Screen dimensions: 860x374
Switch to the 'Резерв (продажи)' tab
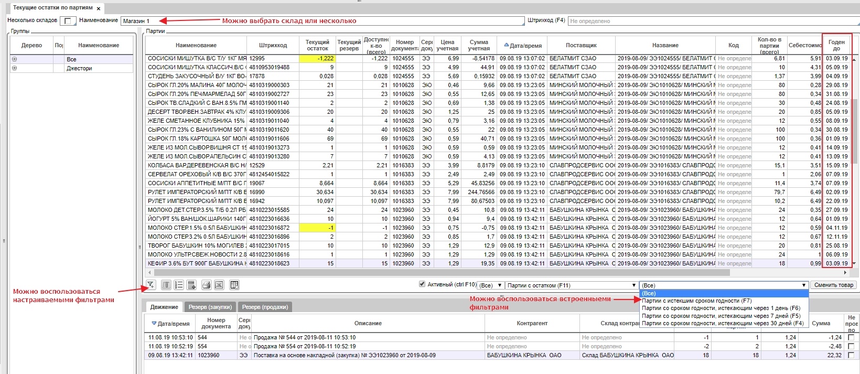[x=265, y=307]
